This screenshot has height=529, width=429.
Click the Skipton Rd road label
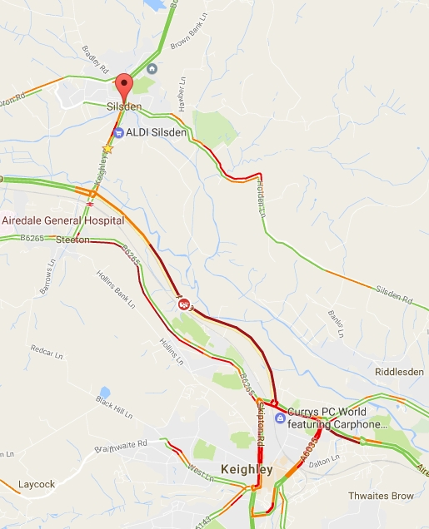pos(261,424)
